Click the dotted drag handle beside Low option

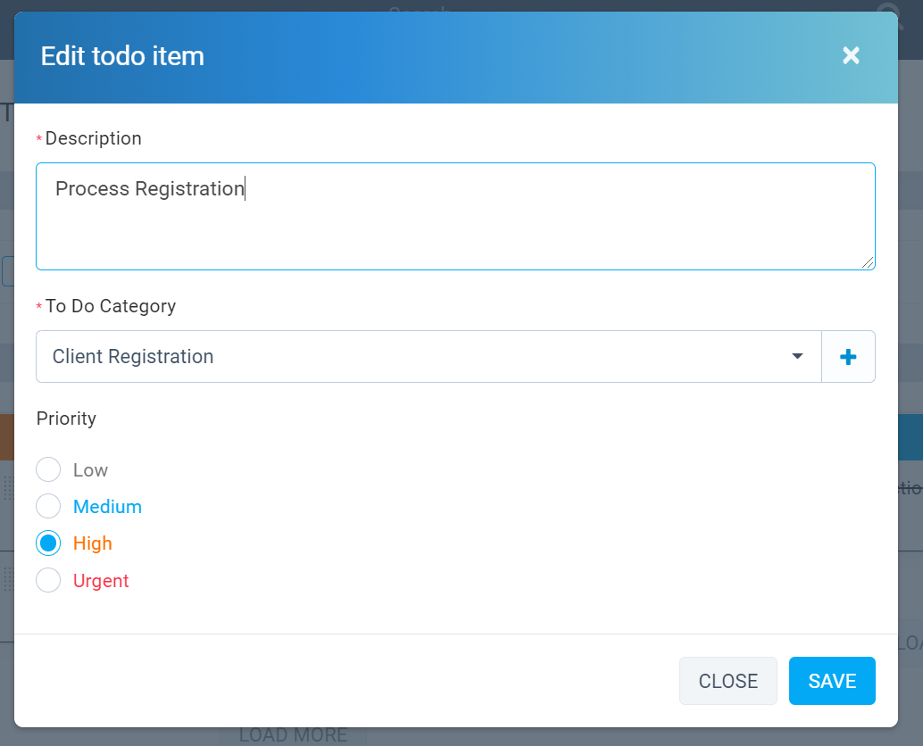[x=8, y=487]
